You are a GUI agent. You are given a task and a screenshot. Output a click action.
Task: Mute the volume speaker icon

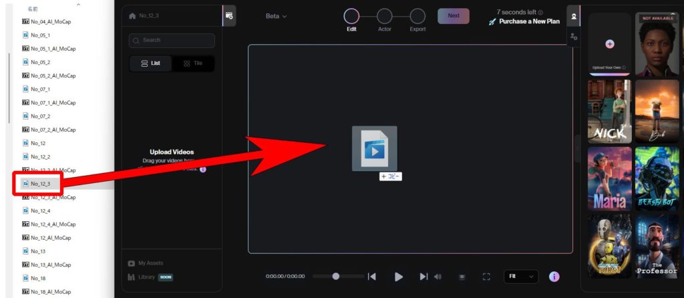438,277
